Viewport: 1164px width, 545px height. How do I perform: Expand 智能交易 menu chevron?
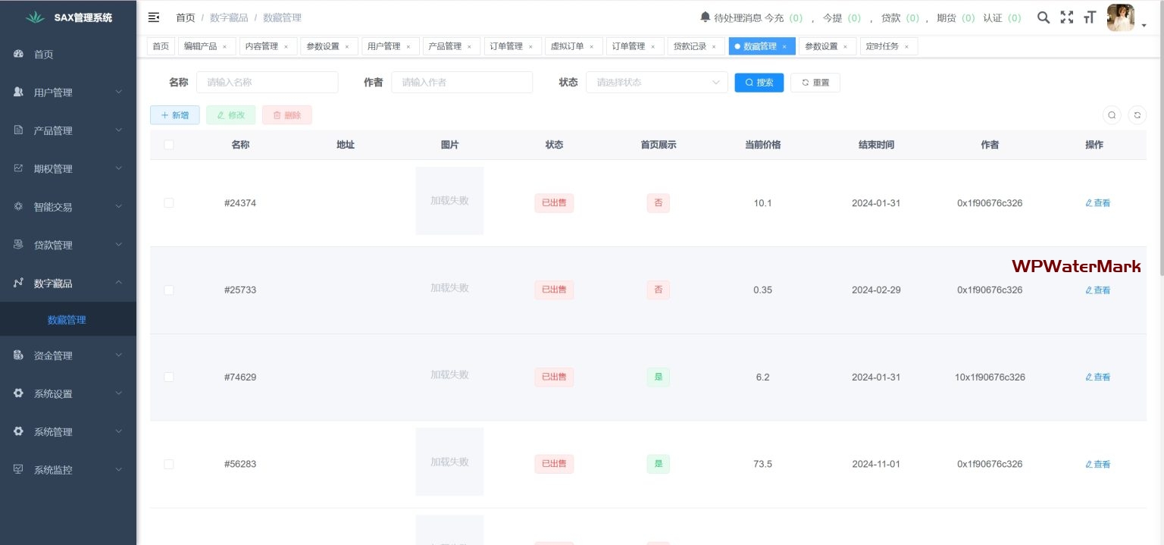(118, 206)
